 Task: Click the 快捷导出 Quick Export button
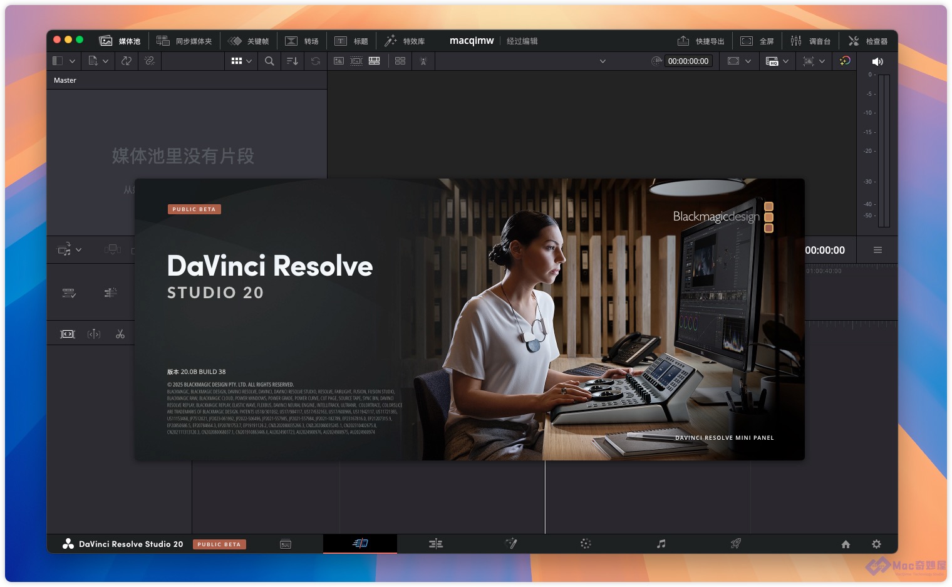[701, 41]
